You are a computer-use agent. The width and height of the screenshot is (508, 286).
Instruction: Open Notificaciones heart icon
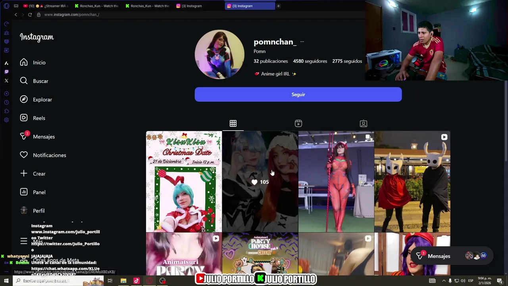pos(24,155)
